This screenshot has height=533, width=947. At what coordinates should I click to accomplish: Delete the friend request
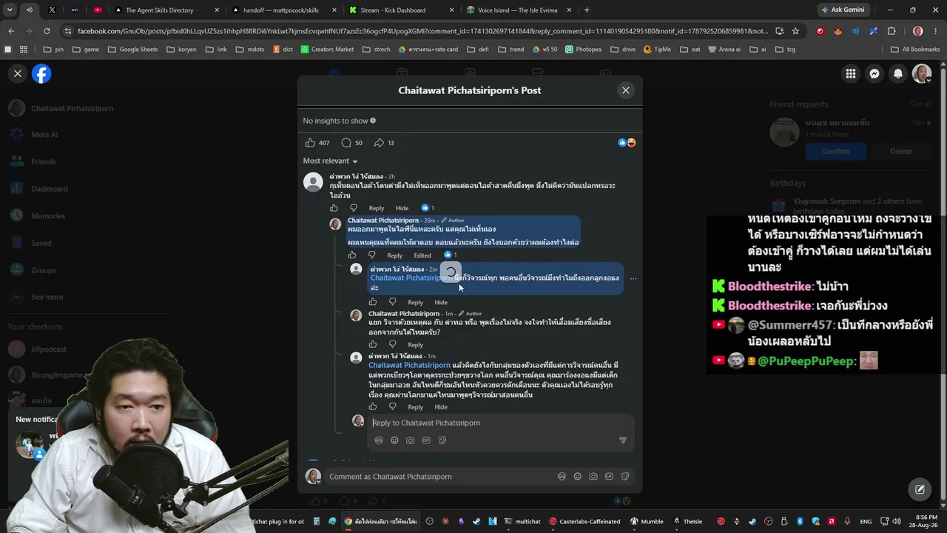click(x=901, y=151)
